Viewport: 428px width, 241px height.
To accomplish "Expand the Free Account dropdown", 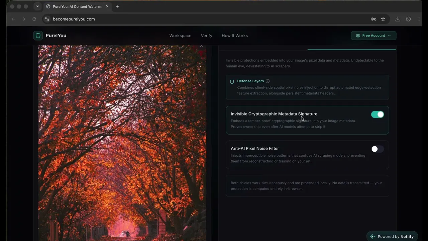I will click(x=373, y=35).
